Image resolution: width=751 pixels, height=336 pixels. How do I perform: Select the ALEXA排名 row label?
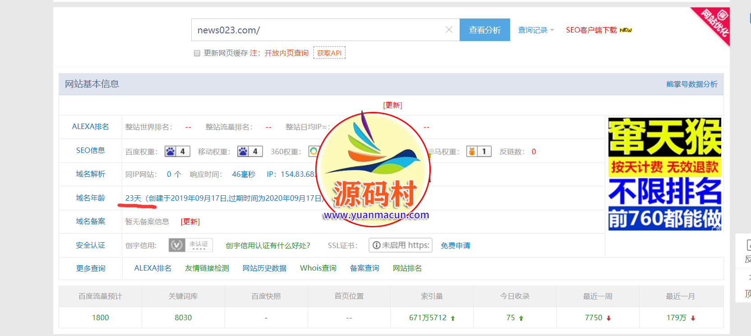(x=90, y=127)
